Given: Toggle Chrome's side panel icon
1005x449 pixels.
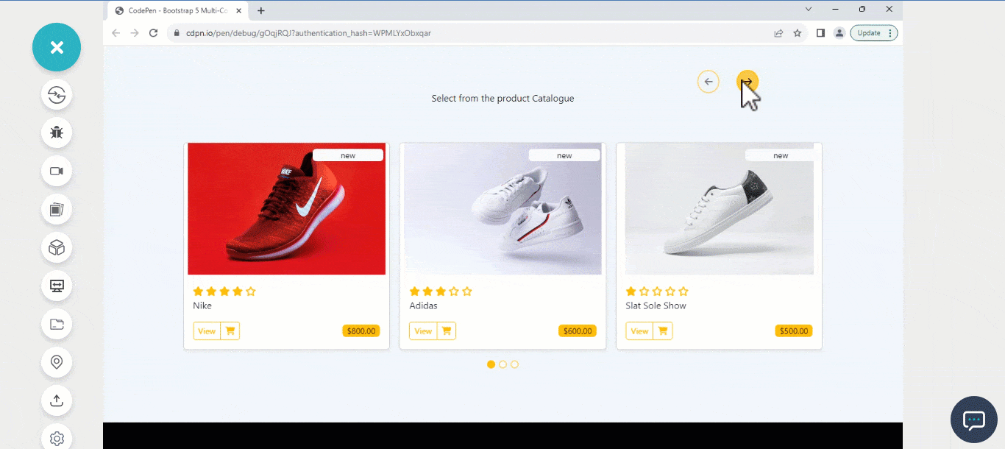Looking at the screenshot, I should (x=820, y=32).
